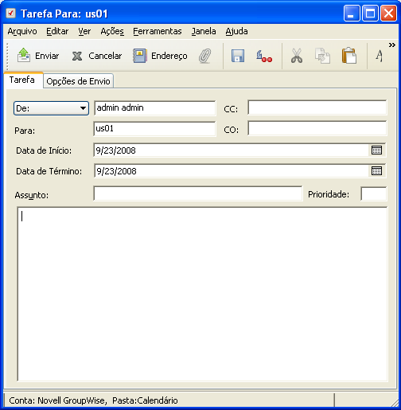The width and height of the screenshot is (401, 410).
Task: Click inside the message body area
Action: 202,294
